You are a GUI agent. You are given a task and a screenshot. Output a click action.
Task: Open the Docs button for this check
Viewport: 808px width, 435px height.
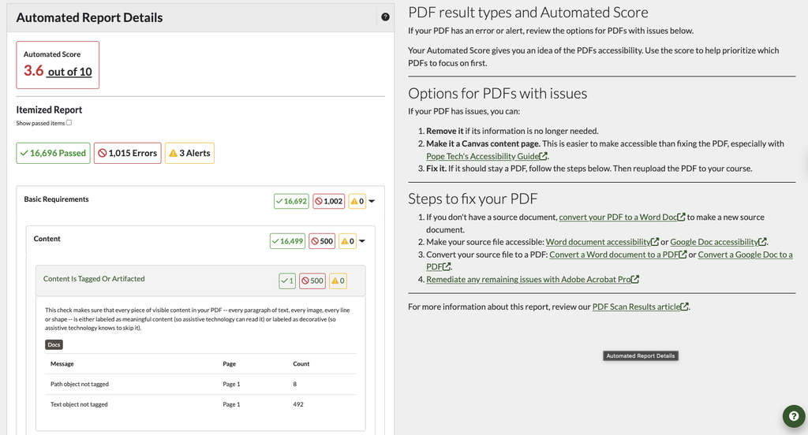tap(54, 344)
